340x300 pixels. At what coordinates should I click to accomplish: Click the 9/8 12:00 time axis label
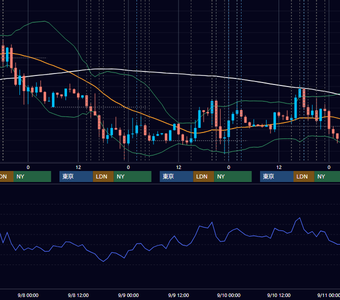point(78,295)
